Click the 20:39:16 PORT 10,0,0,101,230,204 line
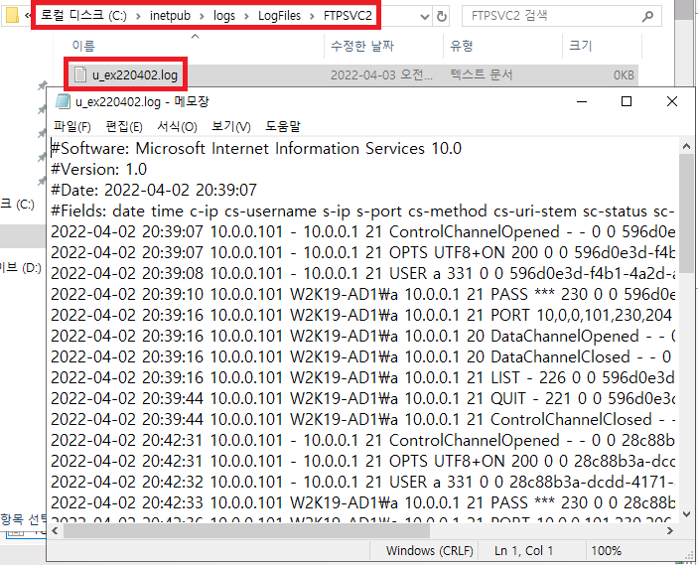 point(361,315)
